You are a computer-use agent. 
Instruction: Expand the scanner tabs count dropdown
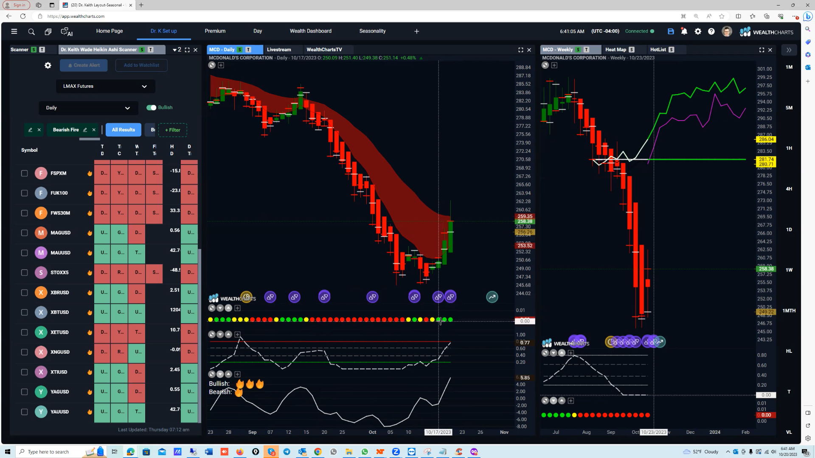tap(177, 50)
